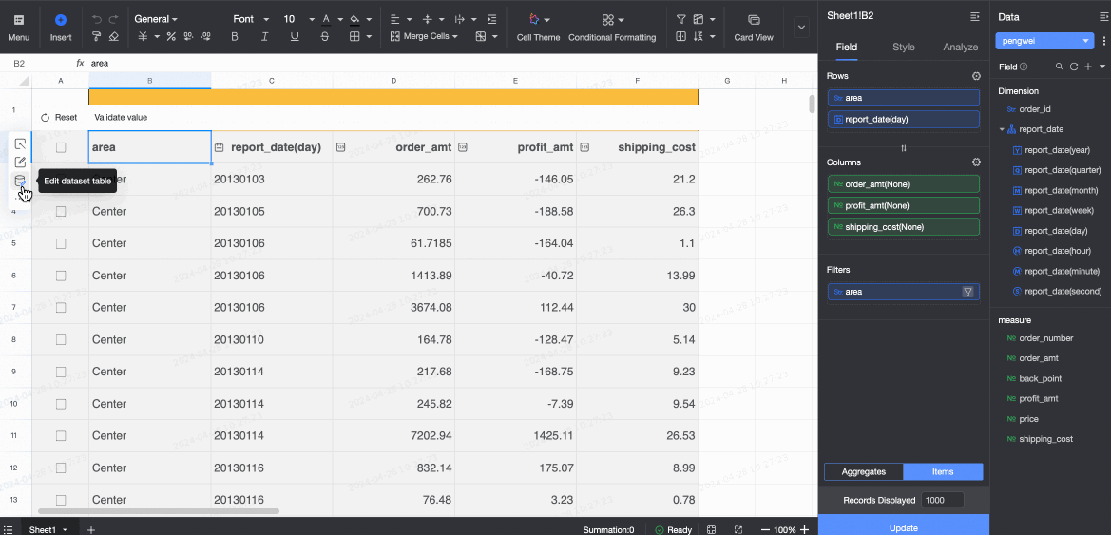1111x535 pixels.
Task: Open Card View
Action: tap(754, 28)
